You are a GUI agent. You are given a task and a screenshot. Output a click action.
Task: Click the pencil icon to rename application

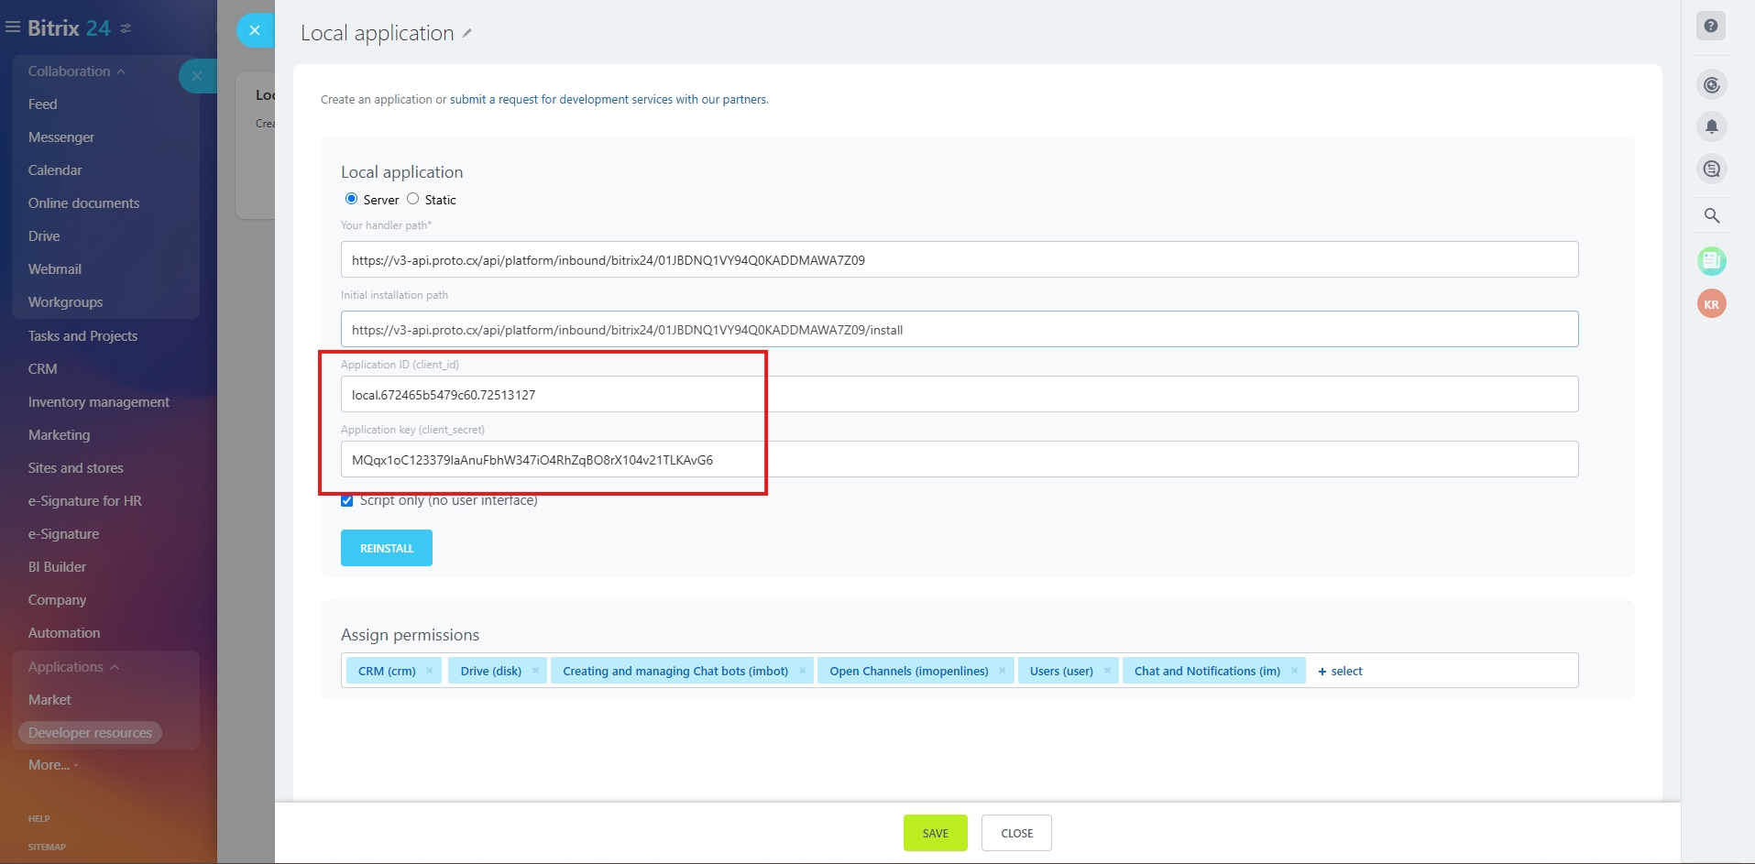(x=466, y=33)
